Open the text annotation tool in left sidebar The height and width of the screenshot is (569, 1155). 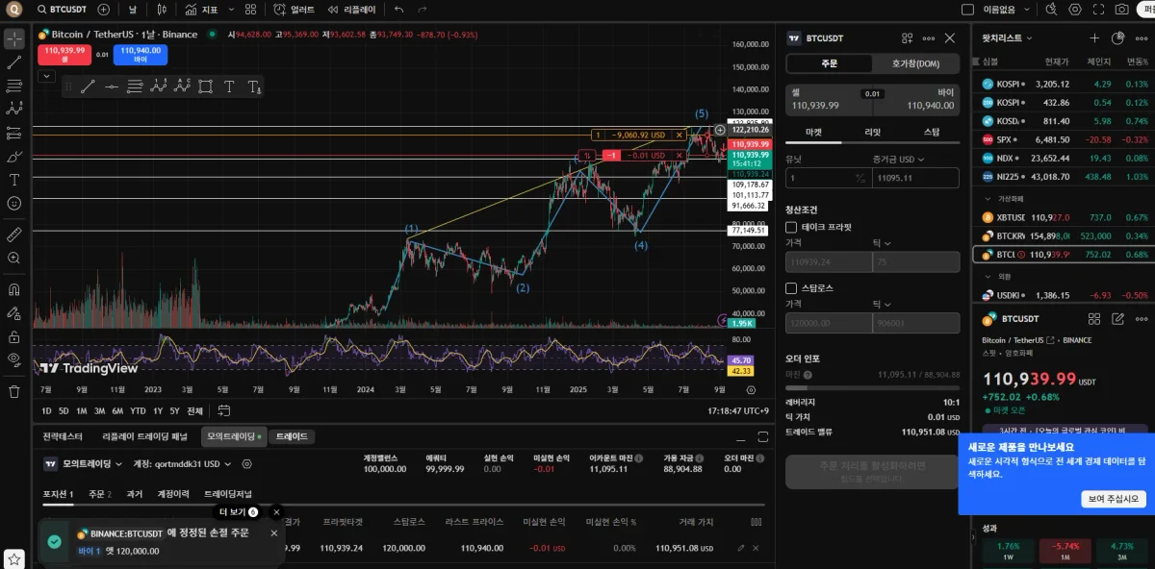click(x=14, y=180)
